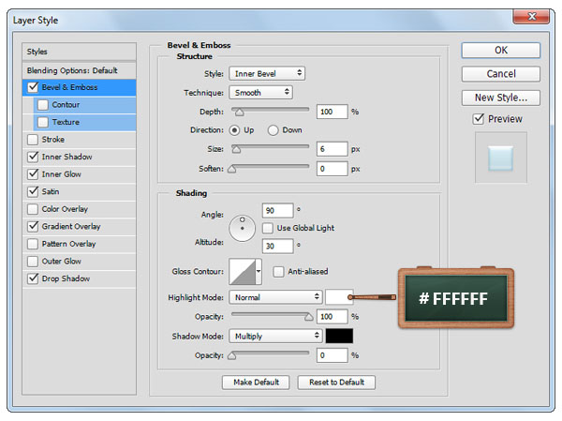Click the Gloss Contour curve thumbnail

click(242, 272)
